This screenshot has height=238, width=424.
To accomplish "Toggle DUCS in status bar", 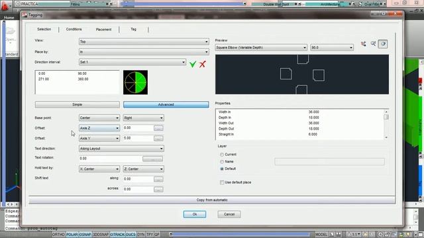I will (x=131, y=235).
